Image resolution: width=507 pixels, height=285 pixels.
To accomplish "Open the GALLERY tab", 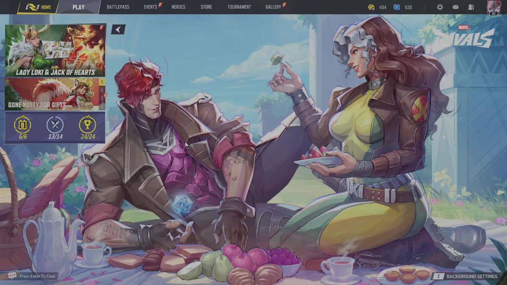I will pyautogui.click(x=273, y=7).
